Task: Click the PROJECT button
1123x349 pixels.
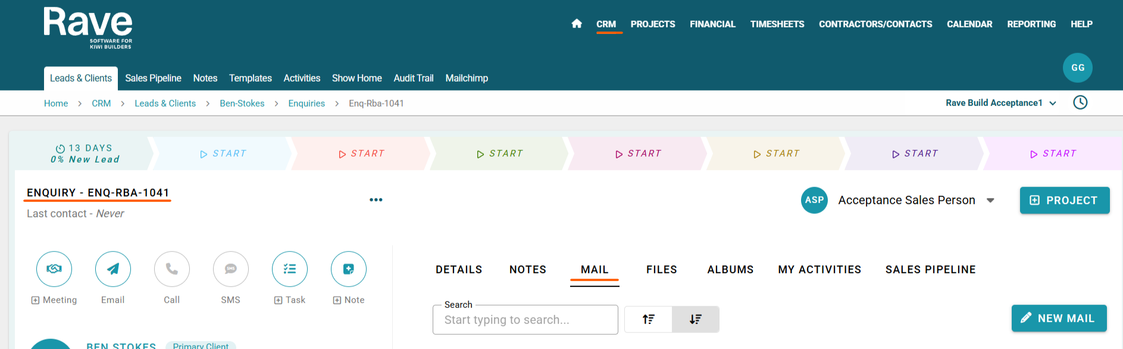Action: tap(1064, 200)
